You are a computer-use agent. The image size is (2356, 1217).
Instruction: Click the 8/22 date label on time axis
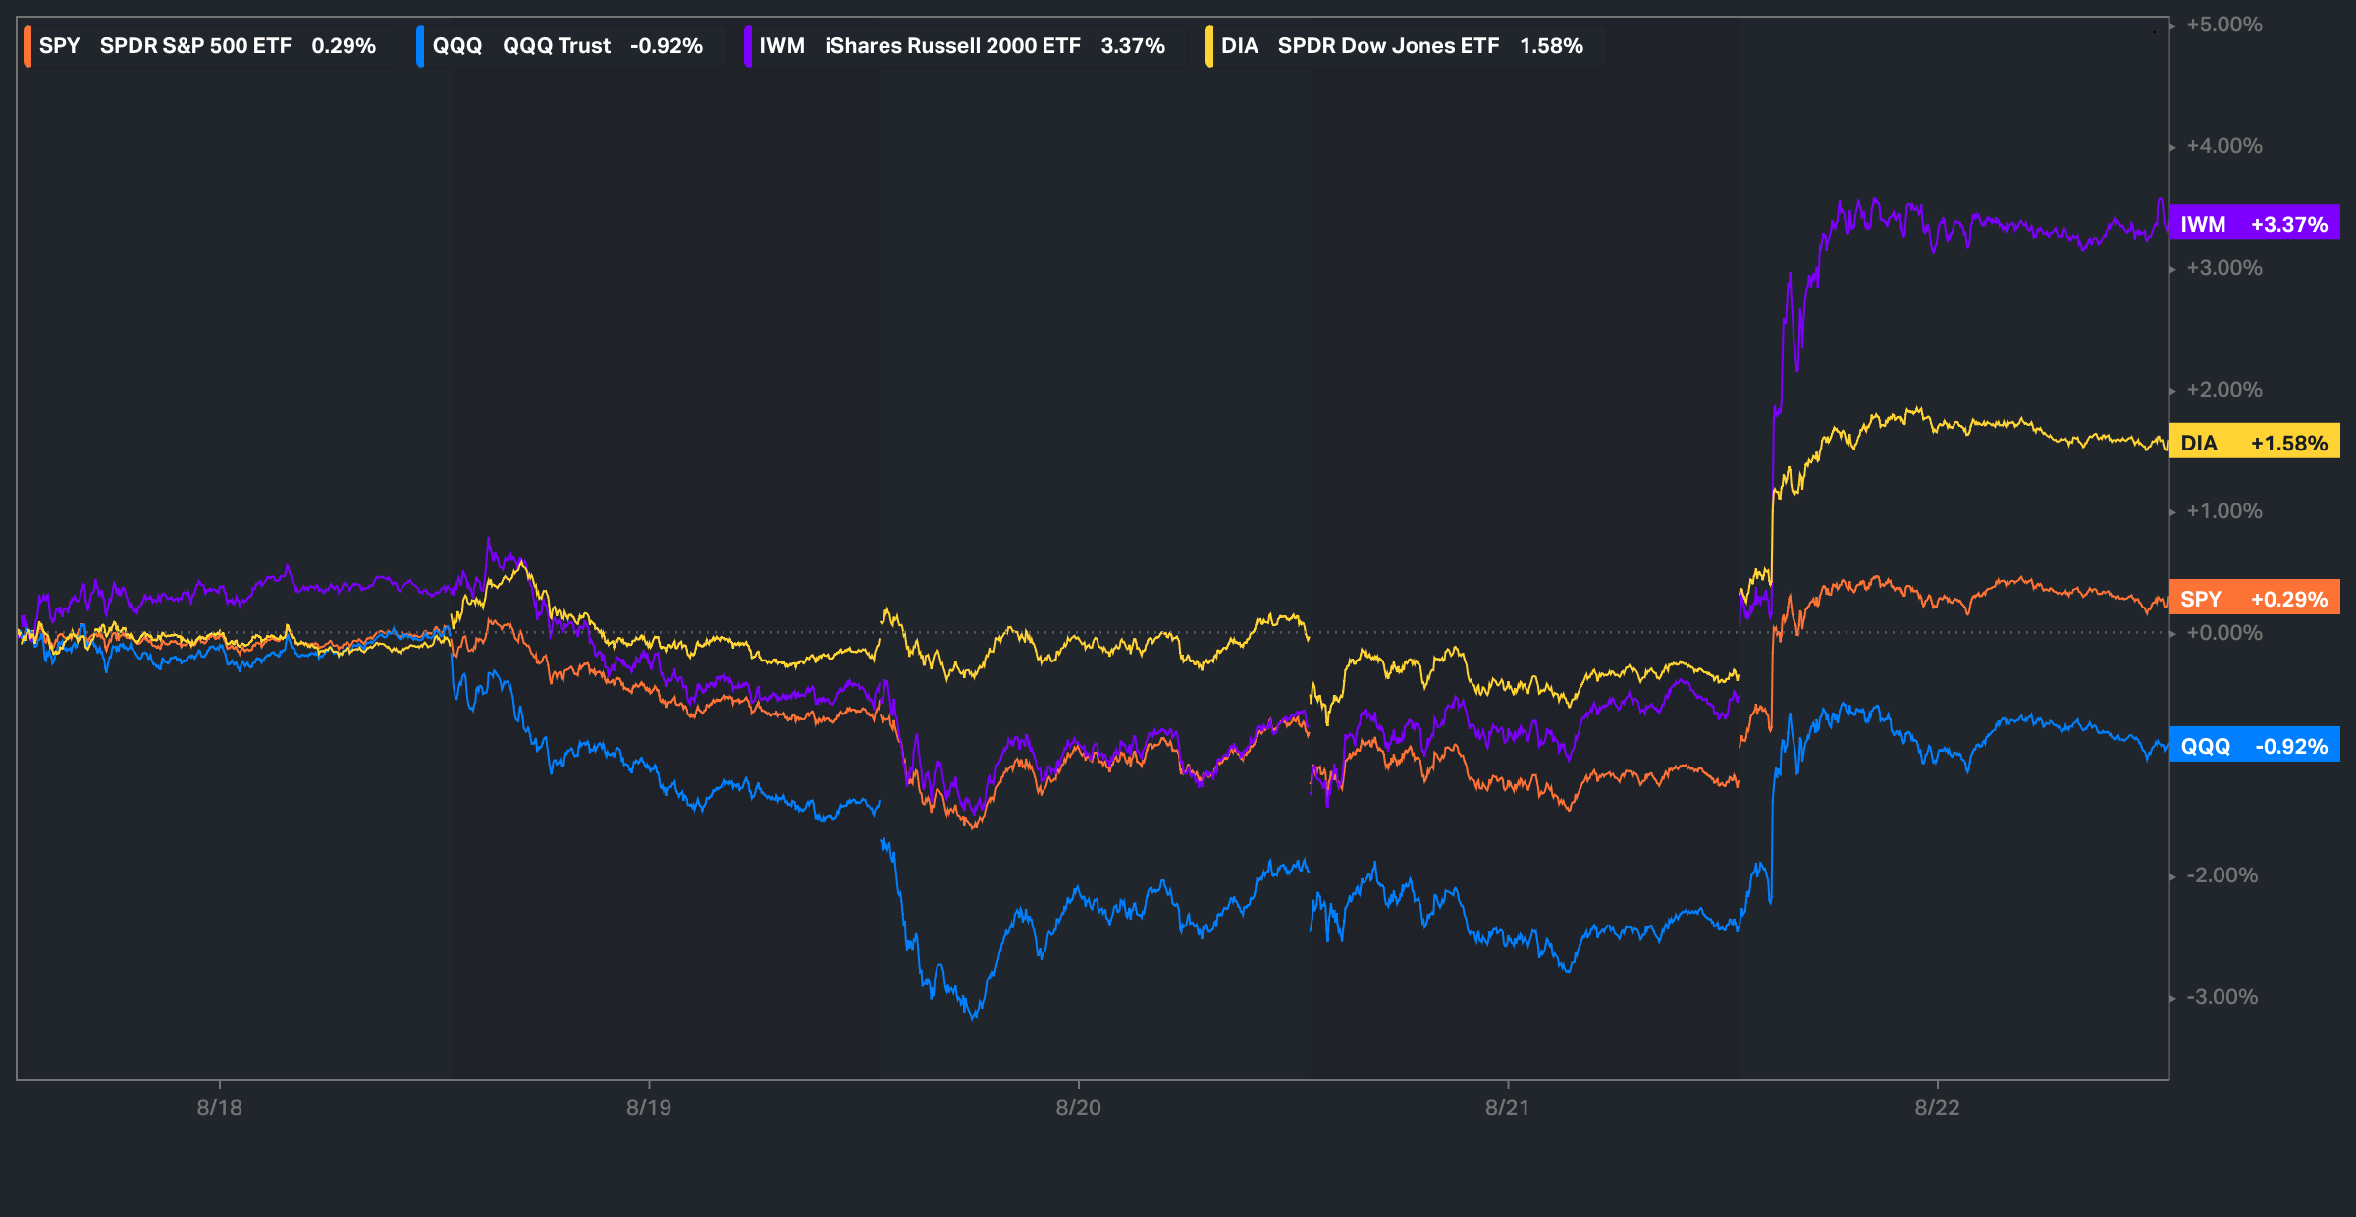(x=1937, y=1107)
